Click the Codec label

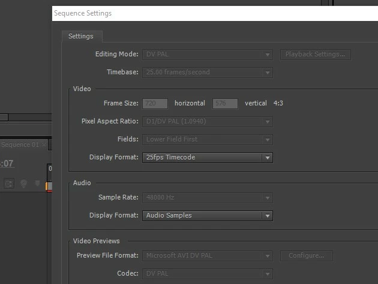128,273
